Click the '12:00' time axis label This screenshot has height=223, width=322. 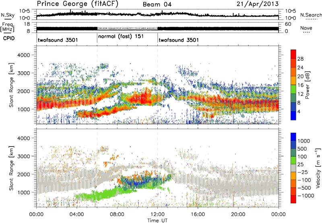click(x=157, y=215)
